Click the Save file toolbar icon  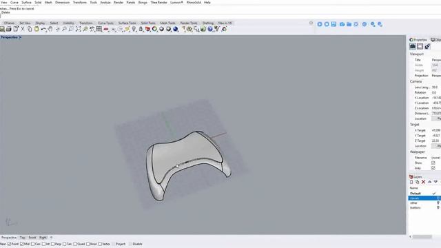coord(2,29)
